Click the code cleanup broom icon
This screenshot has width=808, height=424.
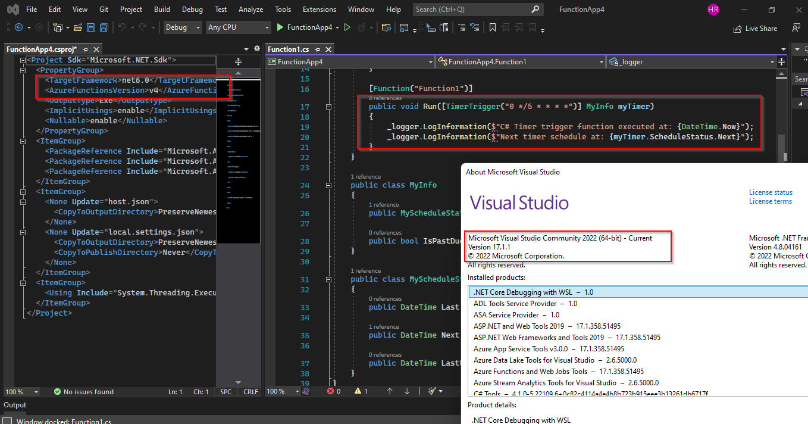(x=433, y=391)
